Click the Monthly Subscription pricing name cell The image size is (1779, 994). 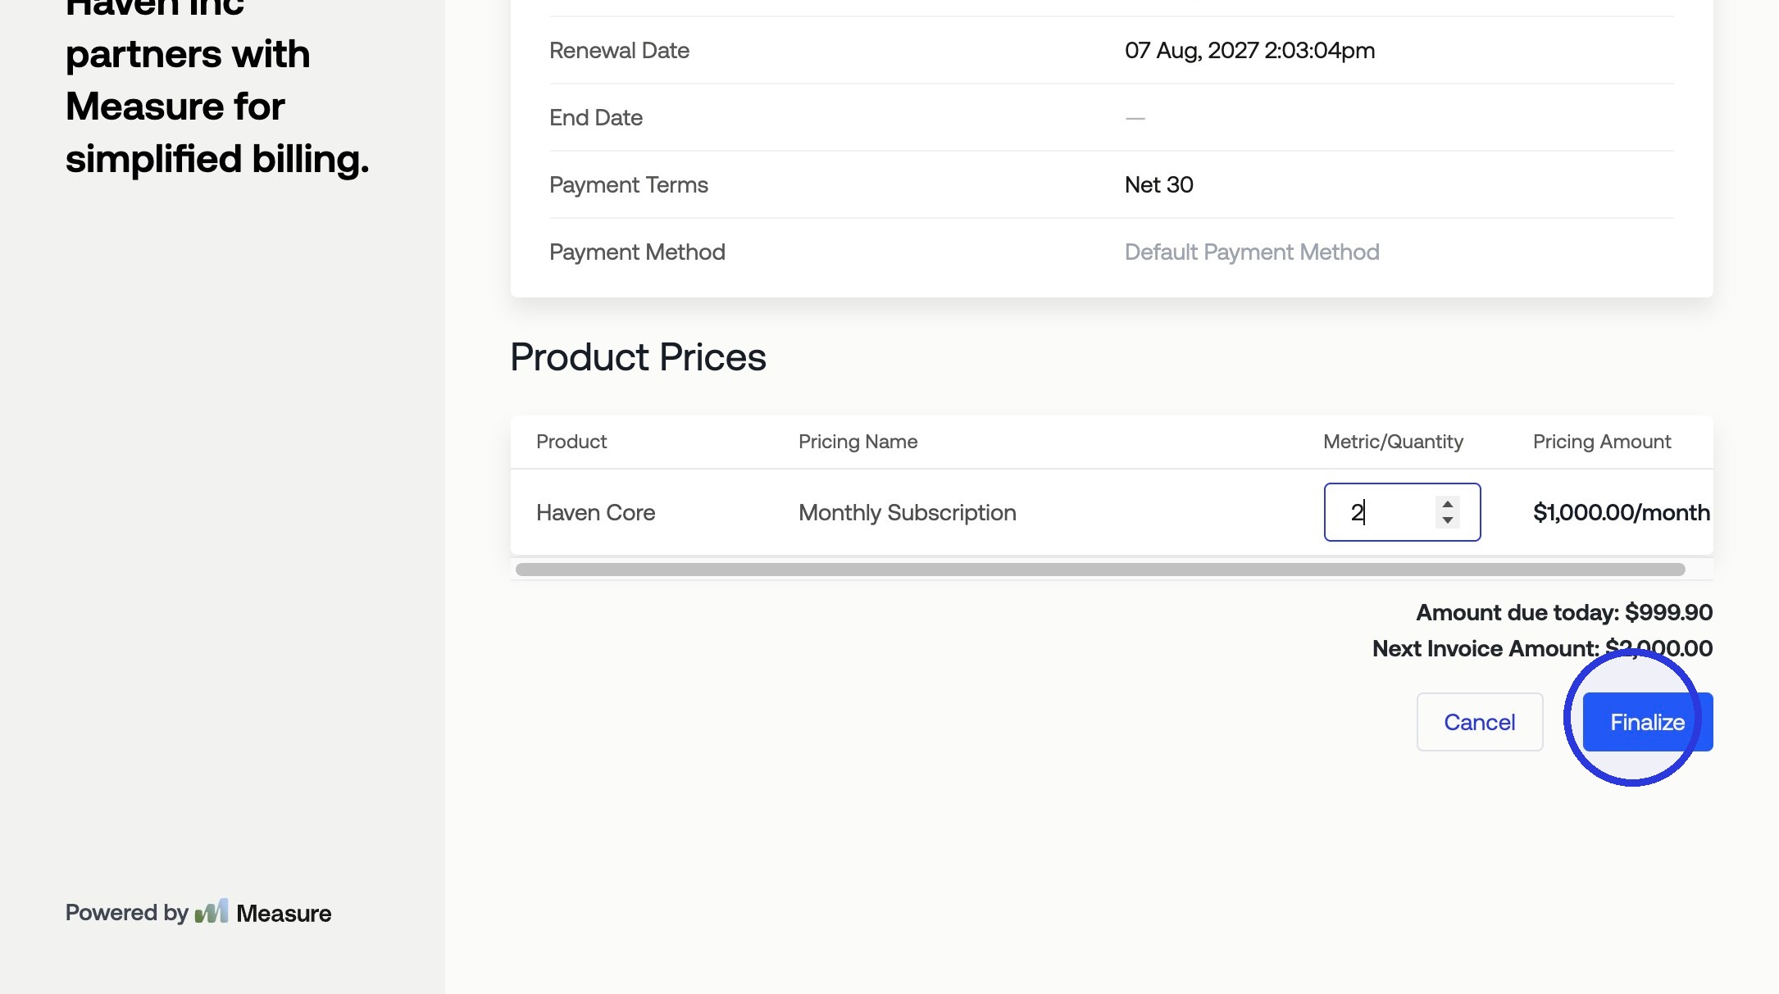point(908,512)
